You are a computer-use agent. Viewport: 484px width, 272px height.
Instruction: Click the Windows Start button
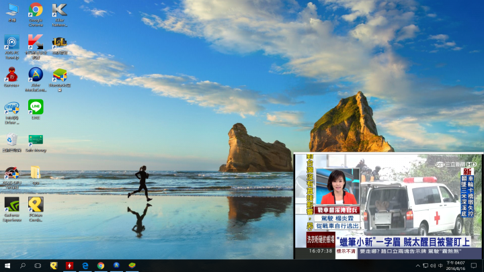[x=7, y=266]
